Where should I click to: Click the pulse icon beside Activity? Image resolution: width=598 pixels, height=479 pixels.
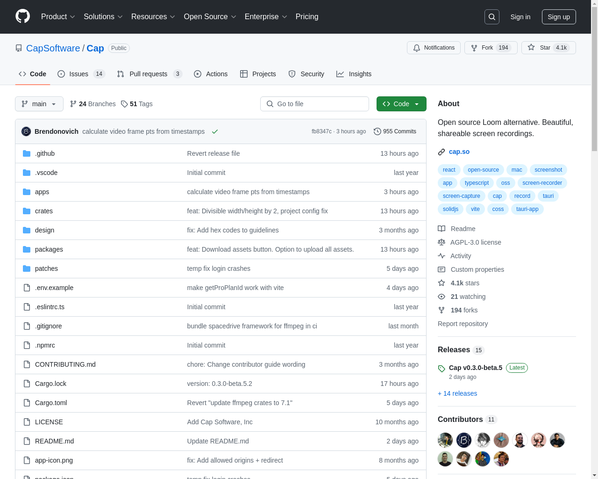[441, 256]
